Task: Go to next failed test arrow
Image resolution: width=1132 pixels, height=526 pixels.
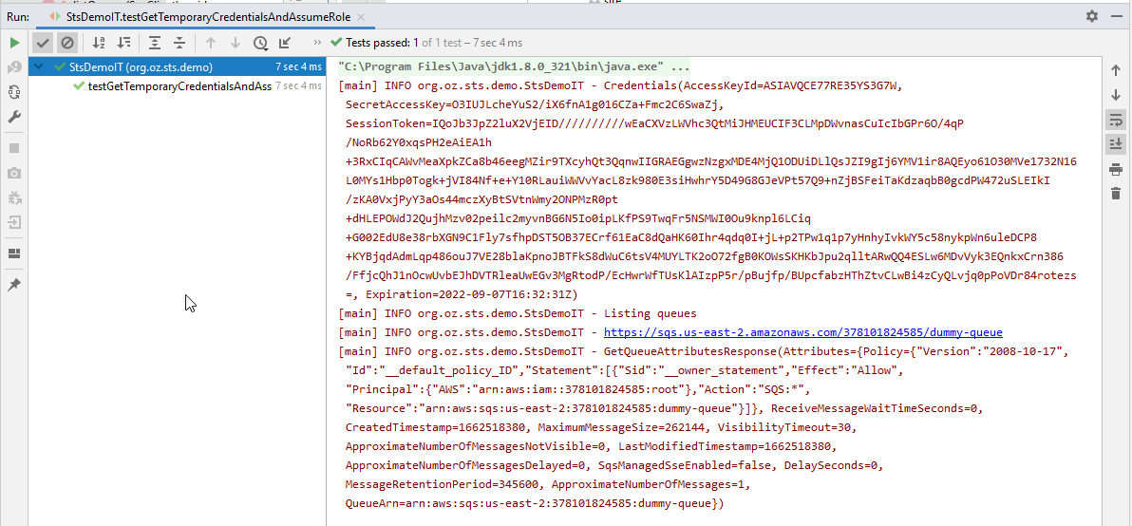Action: click(236, 44)
